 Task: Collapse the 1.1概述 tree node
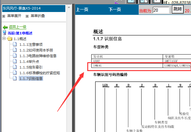[4, 39]
